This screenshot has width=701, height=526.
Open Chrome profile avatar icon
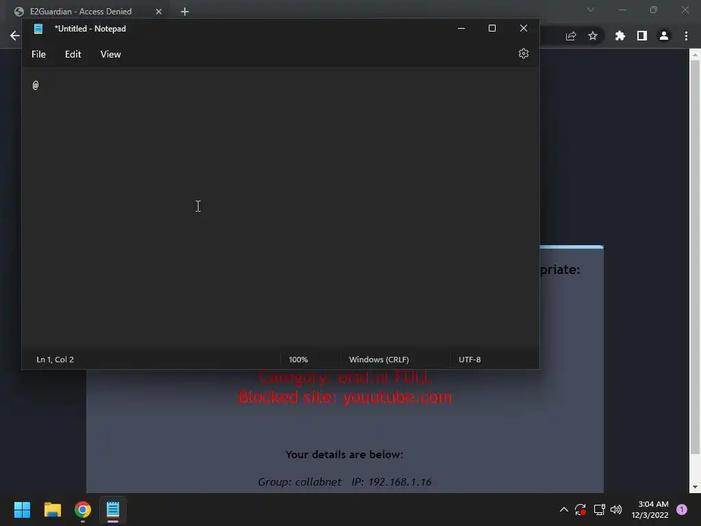664,36
